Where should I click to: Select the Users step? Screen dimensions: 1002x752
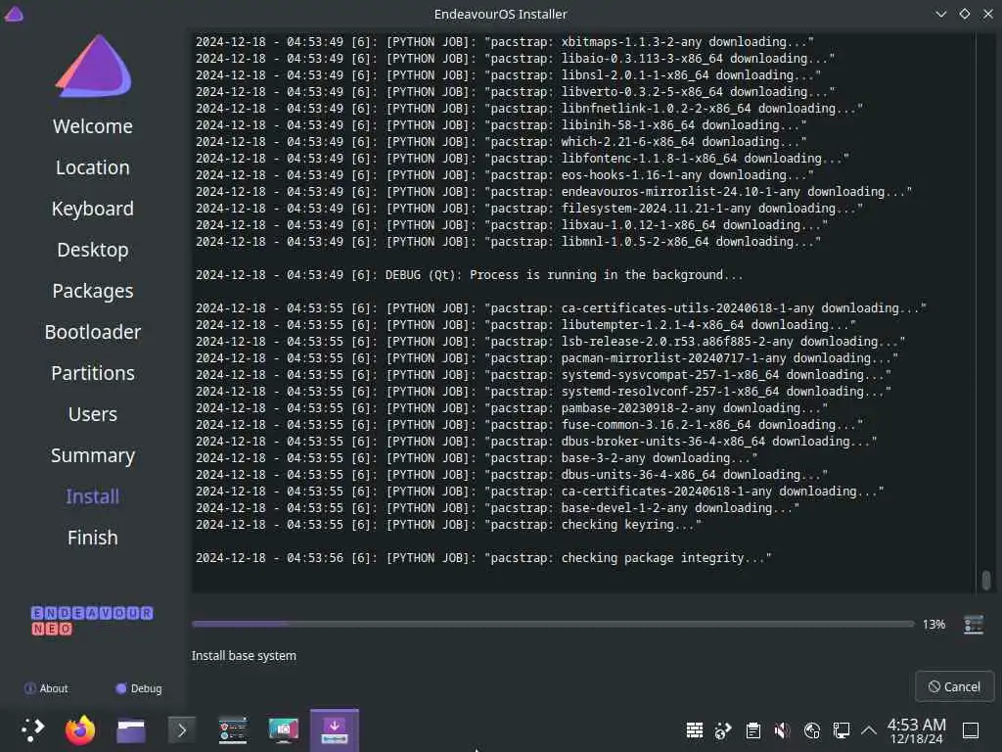[x=93, y=414]
